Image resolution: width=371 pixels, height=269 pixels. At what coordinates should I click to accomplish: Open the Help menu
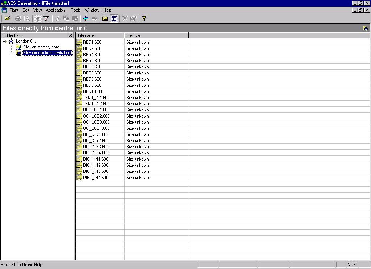tap(107, 10)
